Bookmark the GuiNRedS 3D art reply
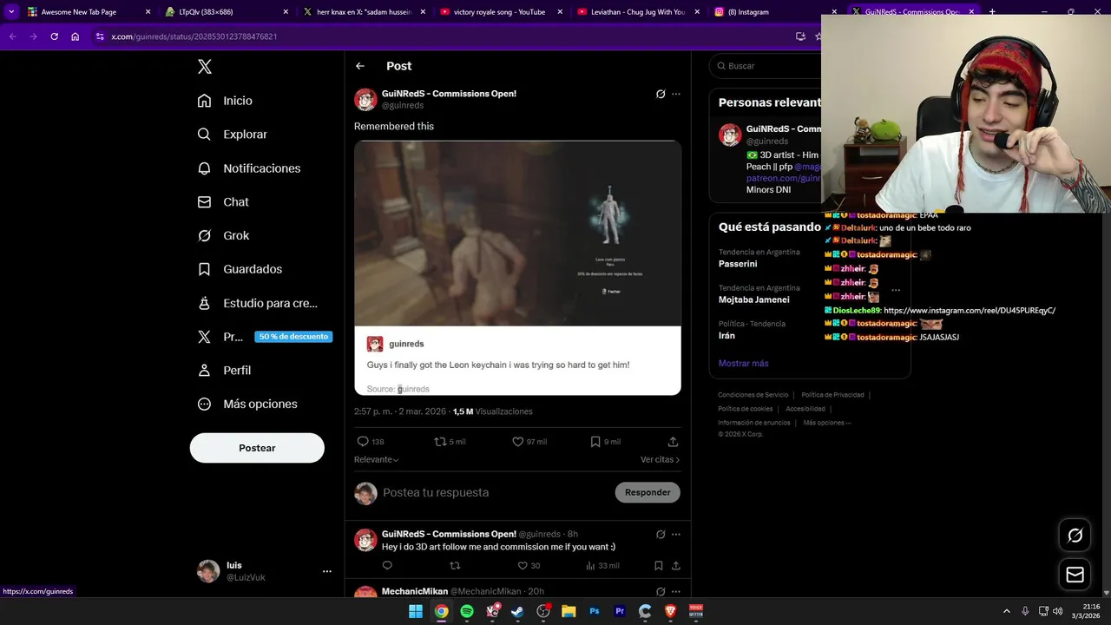 point(659,566)
